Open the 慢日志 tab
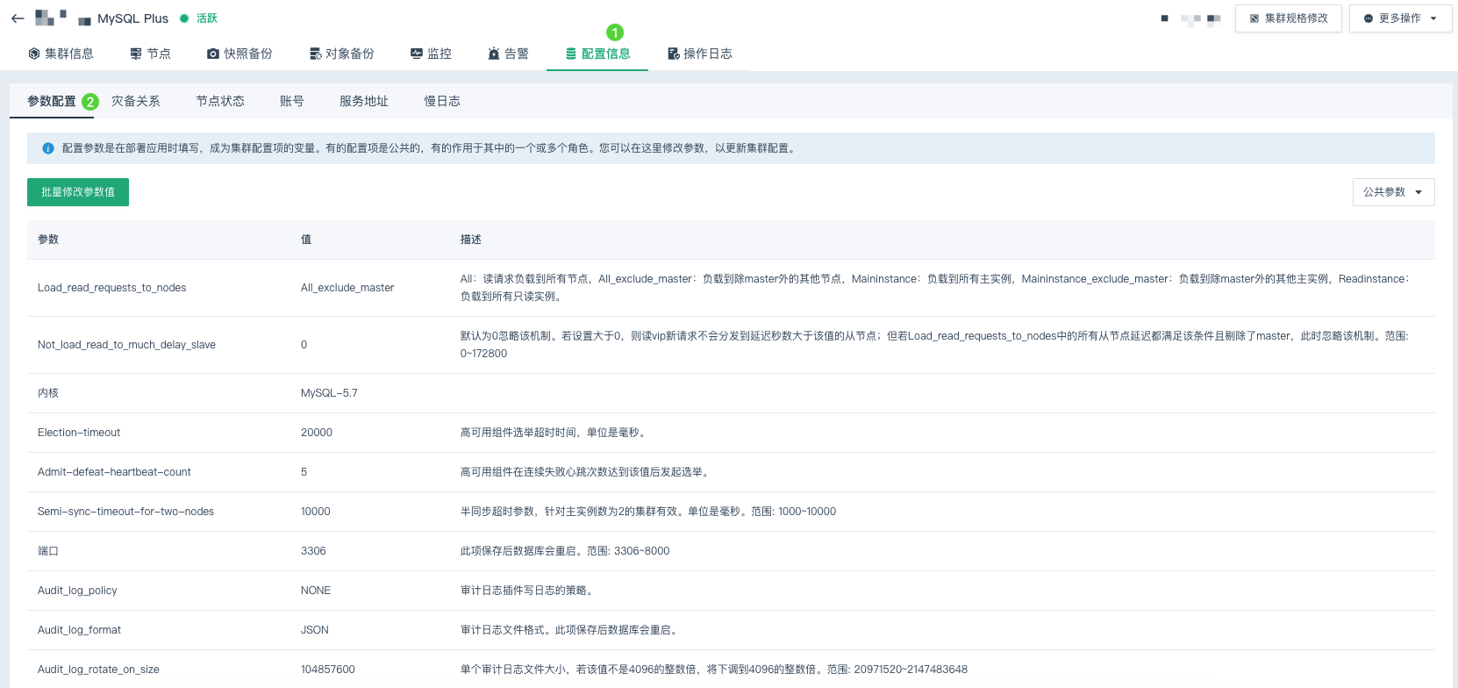 (442, 101)
